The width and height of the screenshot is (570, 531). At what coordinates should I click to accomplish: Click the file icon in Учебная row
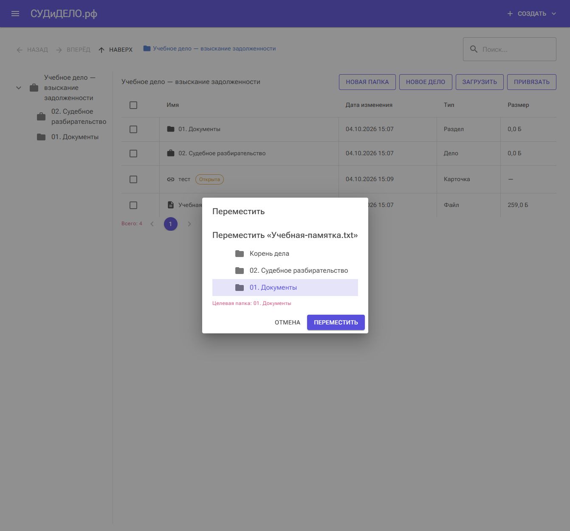pos(171,205)
